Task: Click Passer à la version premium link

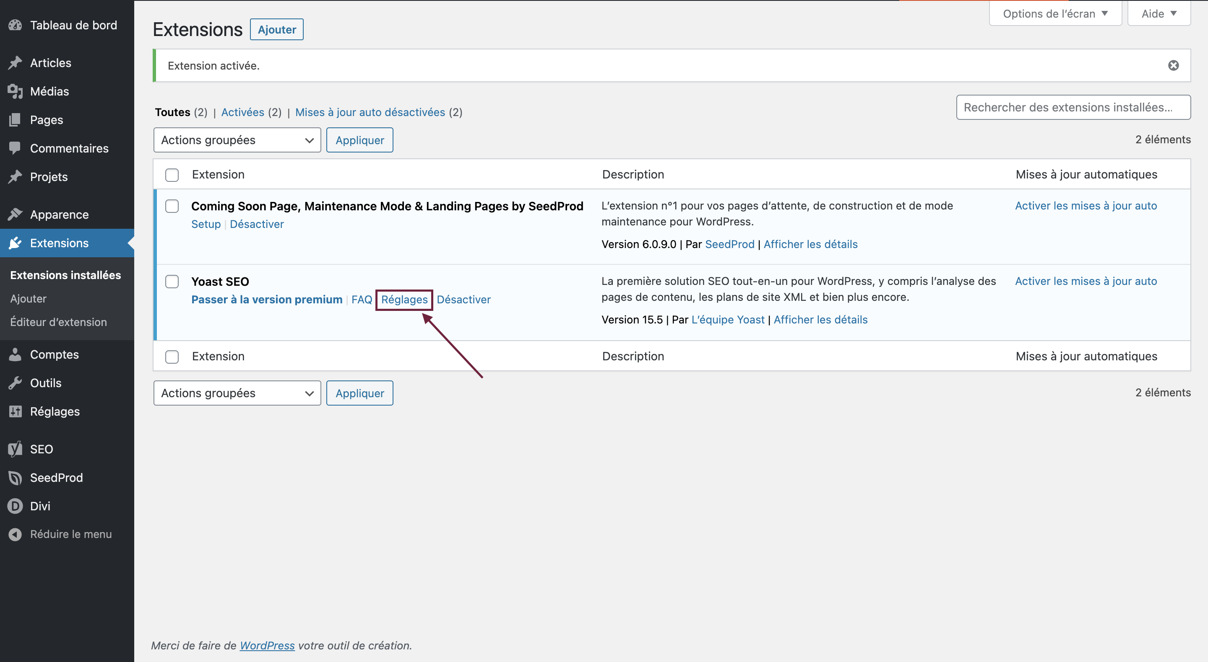Action: click(267, 300)
